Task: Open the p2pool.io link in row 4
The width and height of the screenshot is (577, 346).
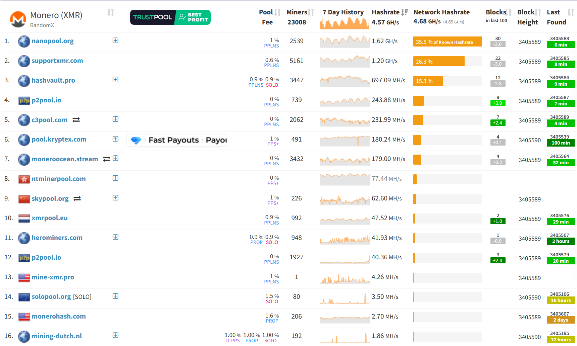Action: (x=46, y=100)
